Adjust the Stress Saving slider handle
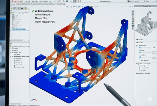 pyautogui.click(x=140, y=48)
